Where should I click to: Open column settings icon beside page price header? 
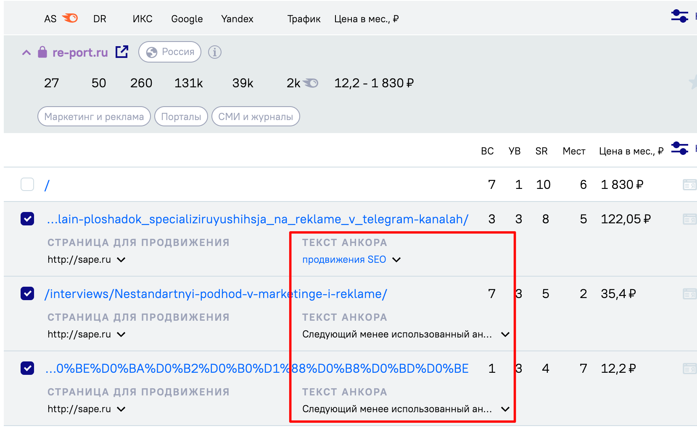tap(679, 149)
